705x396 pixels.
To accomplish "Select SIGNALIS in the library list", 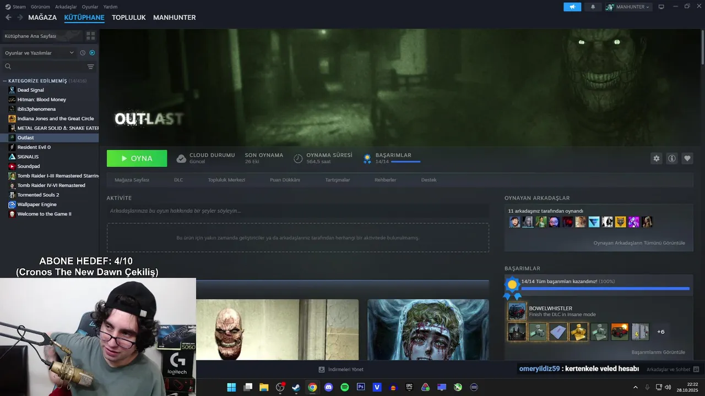I will point(28,157).
